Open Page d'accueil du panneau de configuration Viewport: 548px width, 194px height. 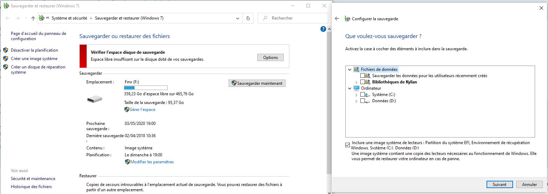[38, 36]
